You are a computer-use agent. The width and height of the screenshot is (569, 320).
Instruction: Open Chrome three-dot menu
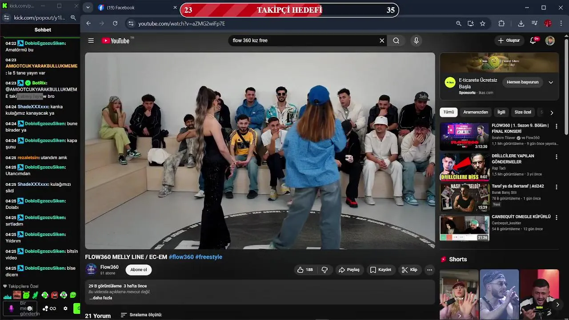(561, 24)
